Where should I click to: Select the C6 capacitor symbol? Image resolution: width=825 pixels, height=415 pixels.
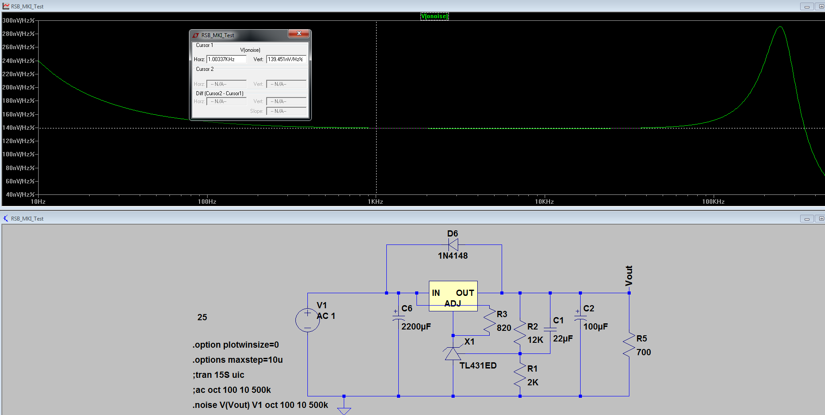[x=398, y=318]
